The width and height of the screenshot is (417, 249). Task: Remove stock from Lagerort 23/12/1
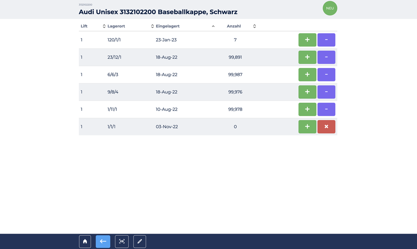(x=326, y=57)
